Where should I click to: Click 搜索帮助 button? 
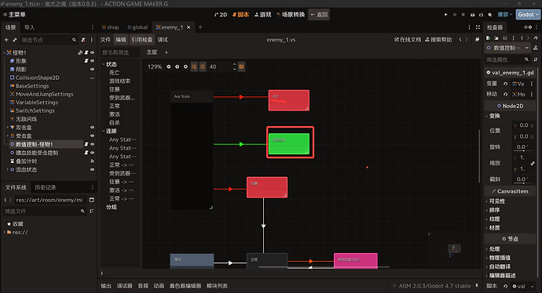point(438,40)
